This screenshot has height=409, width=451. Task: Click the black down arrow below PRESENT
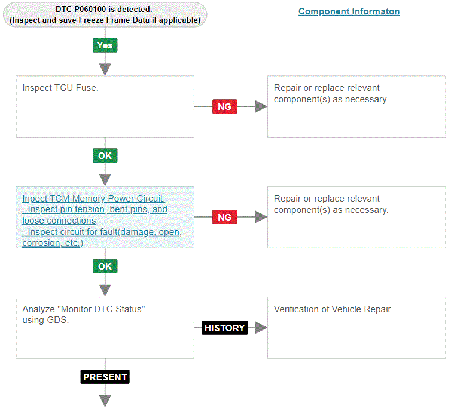tap(105, 399)
